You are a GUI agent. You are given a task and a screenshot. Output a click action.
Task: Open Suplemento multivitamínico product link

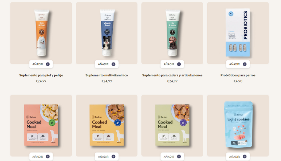[x=107, y=75]
